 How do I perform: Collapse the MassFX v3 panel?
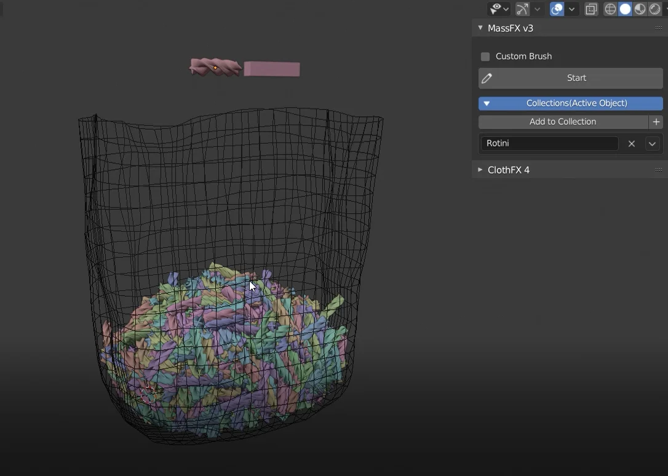pyautogui.click(x=480, y=28)
